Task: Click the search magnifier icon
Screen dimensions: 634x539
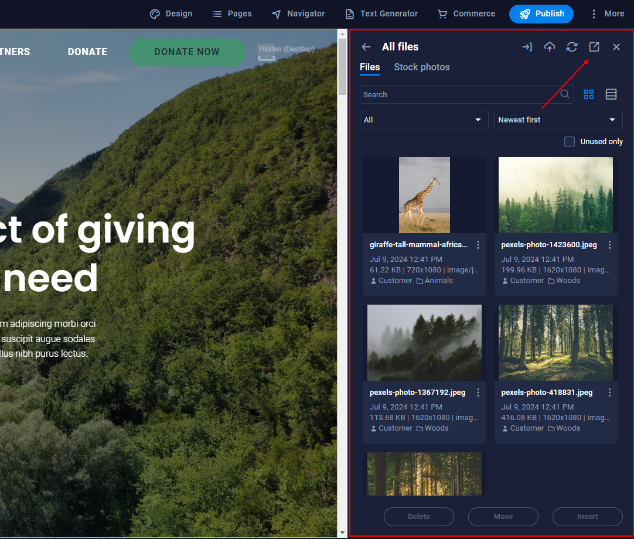Action: 565,94
